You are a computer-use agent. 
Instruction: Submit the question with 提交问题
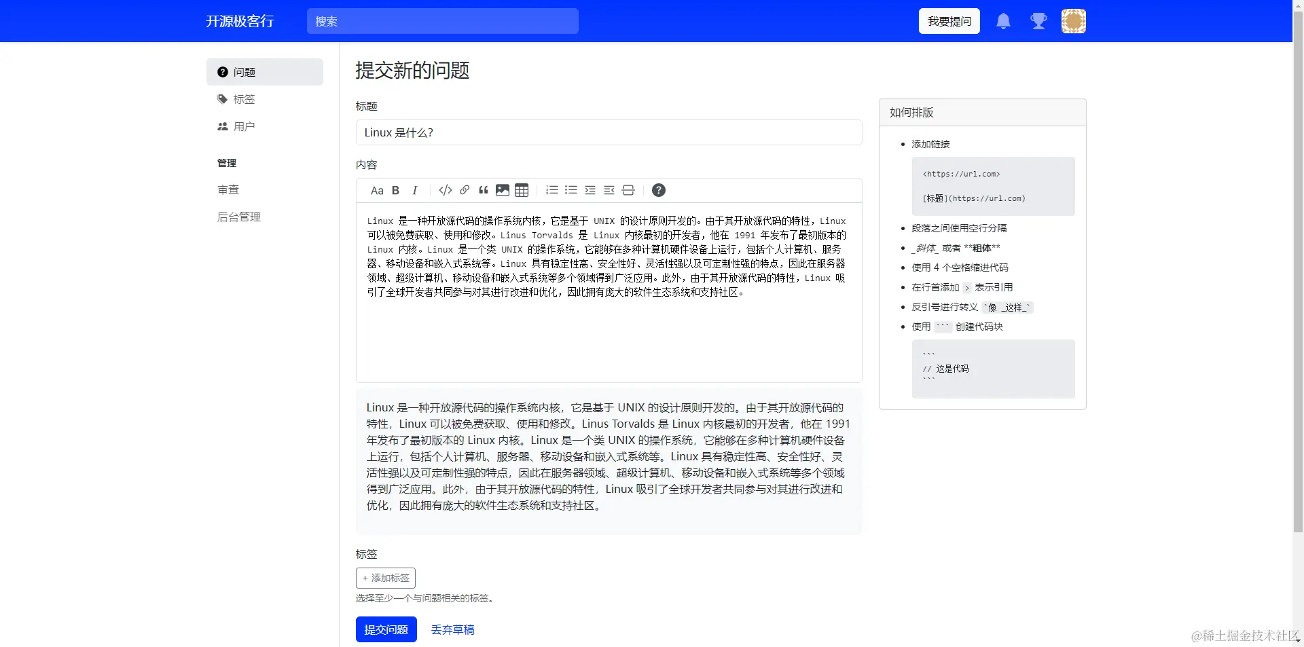click(386, 630)
